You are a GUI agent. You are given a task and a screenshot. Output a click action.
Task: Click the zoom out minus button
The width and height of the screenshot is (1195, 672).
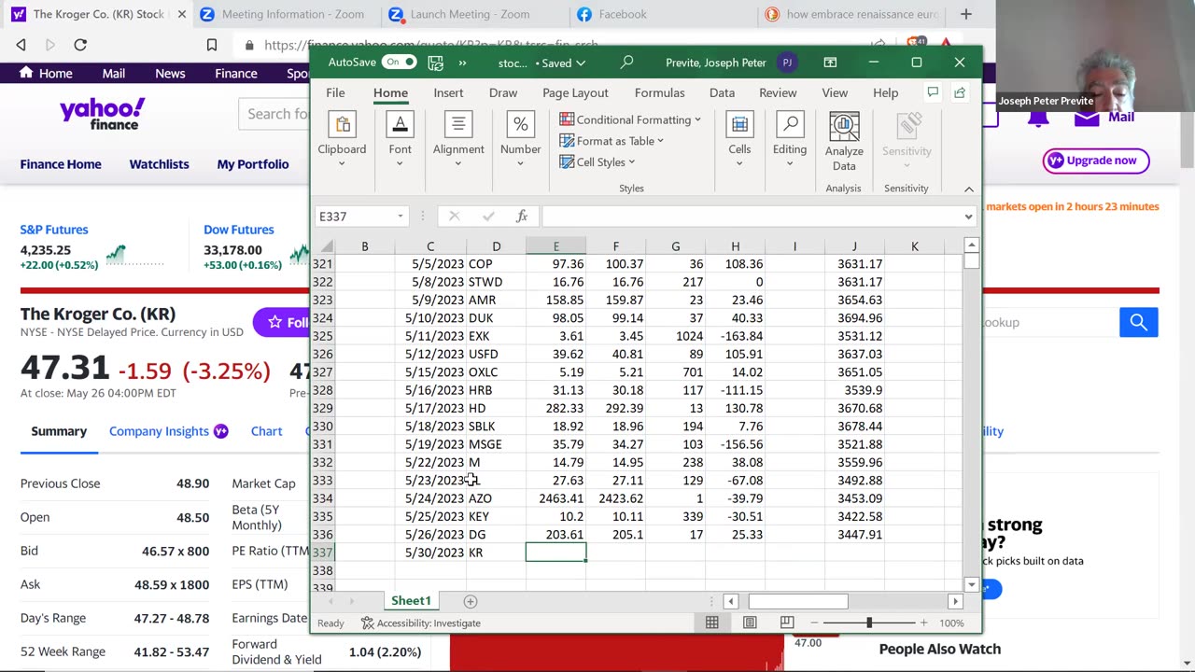pyautogui.click(x=814, y=623)
